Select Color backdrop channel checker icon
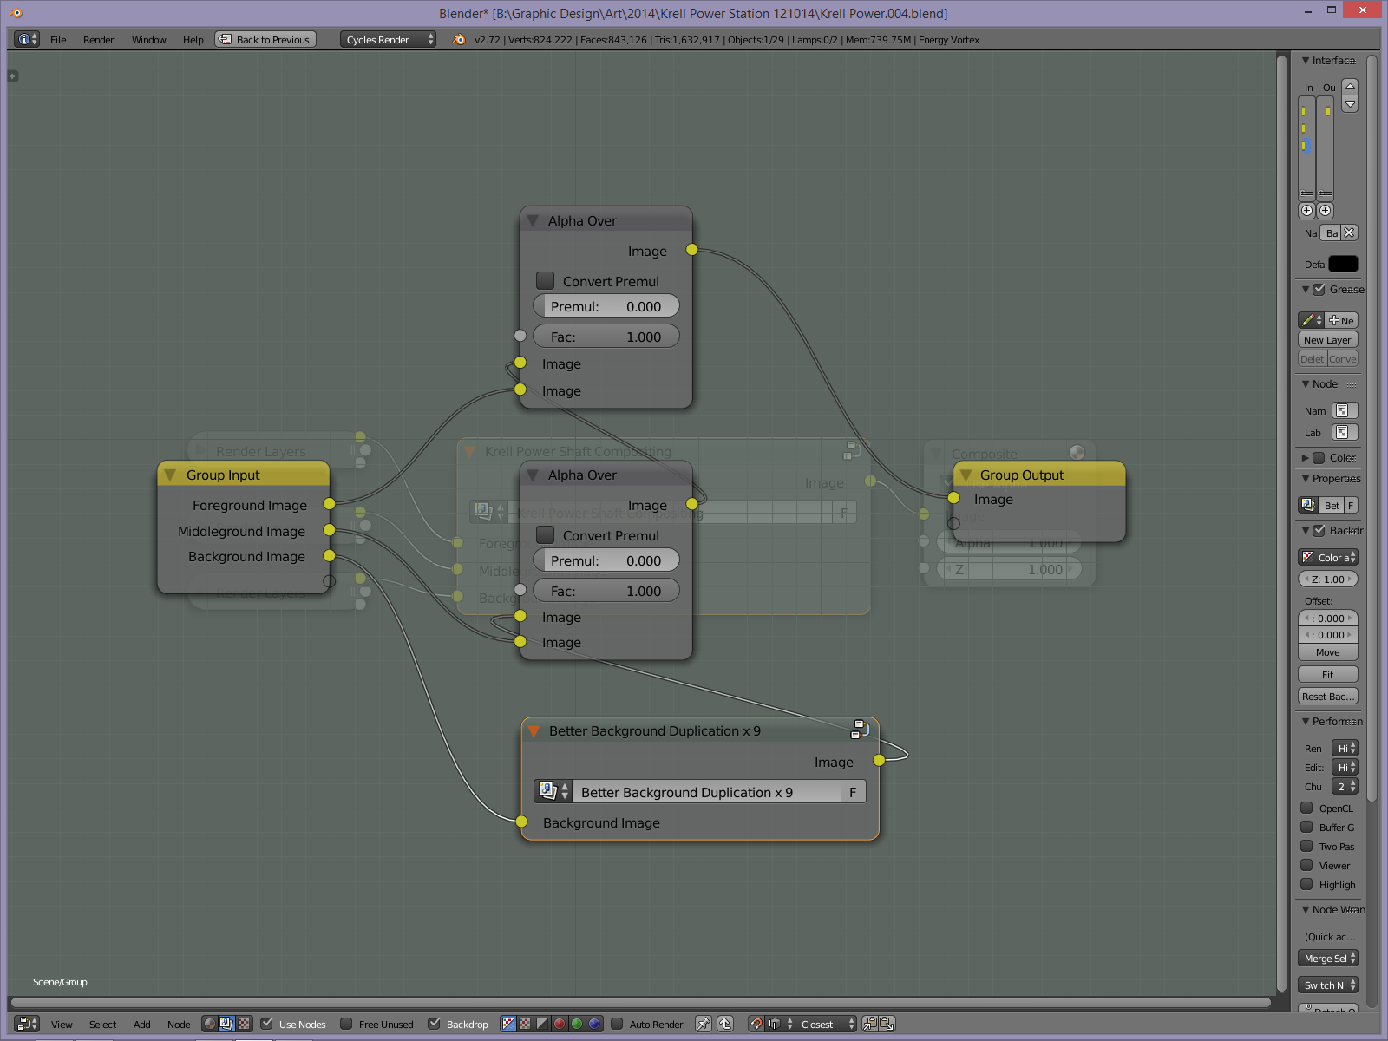1388x1041 pixels. (525, 1024)
